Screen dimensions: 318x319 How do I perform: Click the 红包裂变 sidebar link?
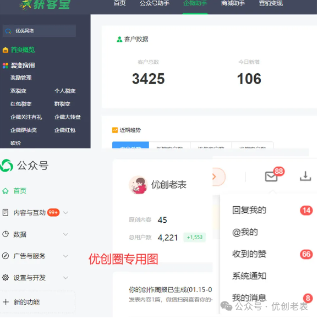(21, 105)
